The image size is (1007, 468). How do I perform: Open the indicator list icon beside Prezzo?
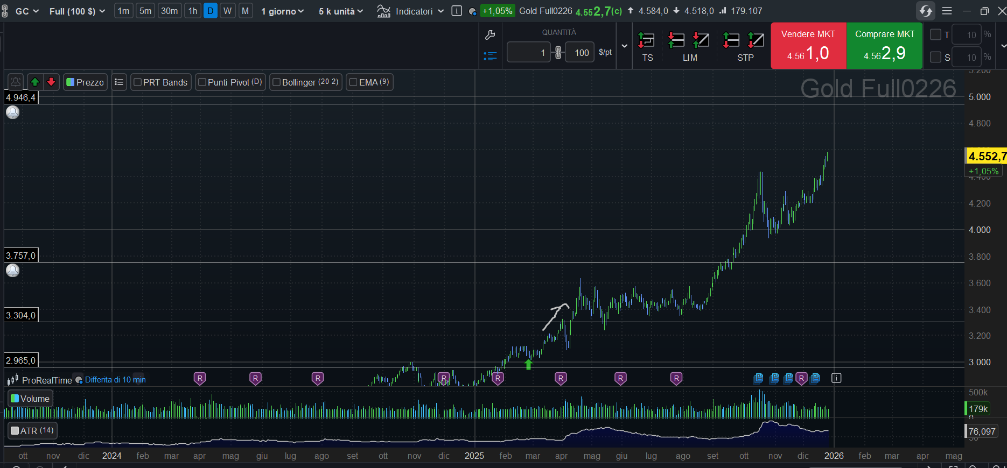point(119,82)
